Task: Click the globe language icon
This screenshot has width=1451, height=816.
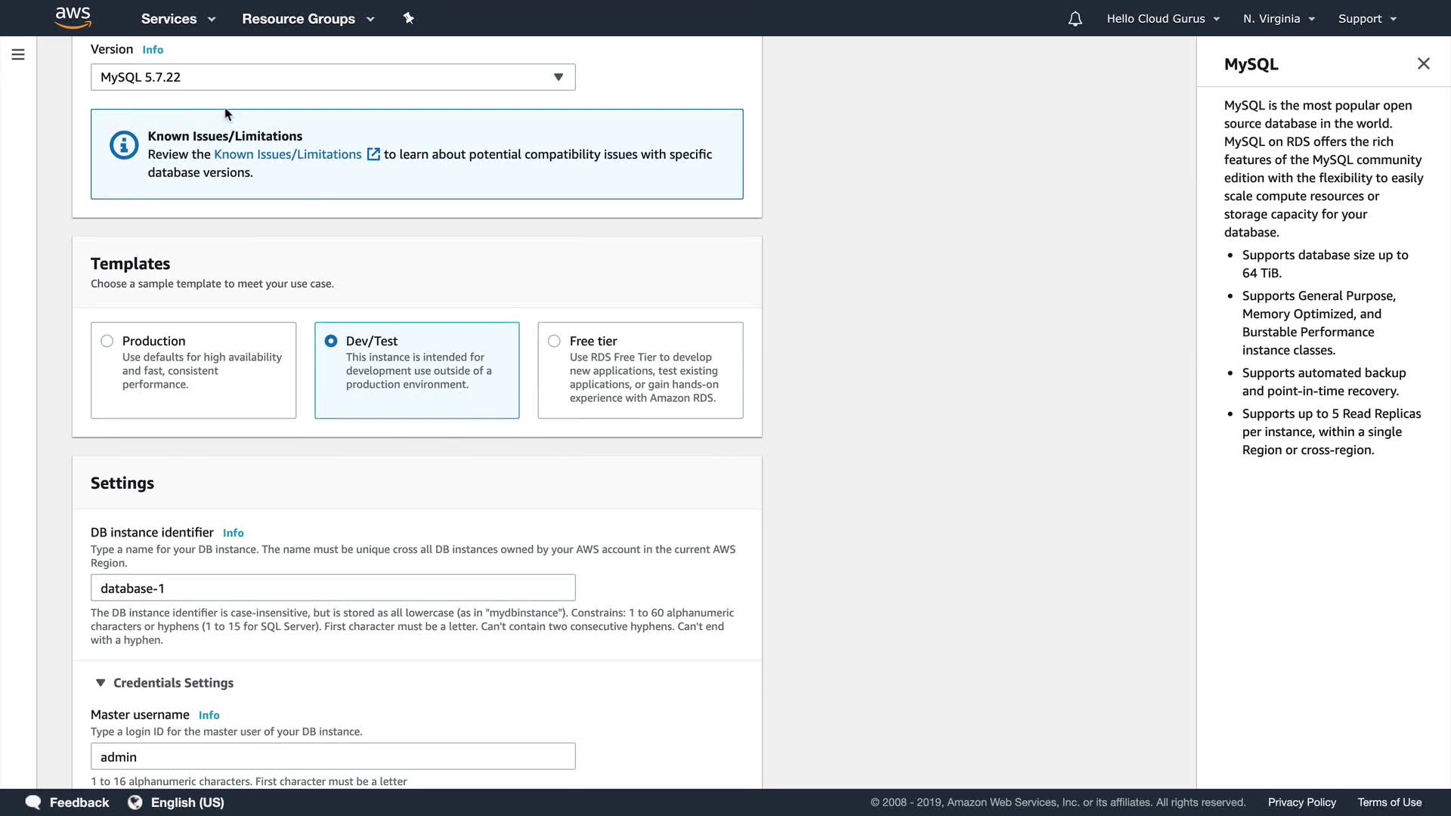Action: tap(135, 802)
